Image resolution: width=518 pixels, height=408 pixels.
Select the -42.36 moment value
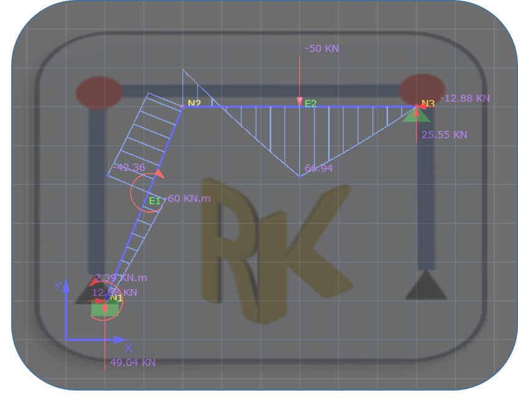pyautogui.click(x=131, y=167)
